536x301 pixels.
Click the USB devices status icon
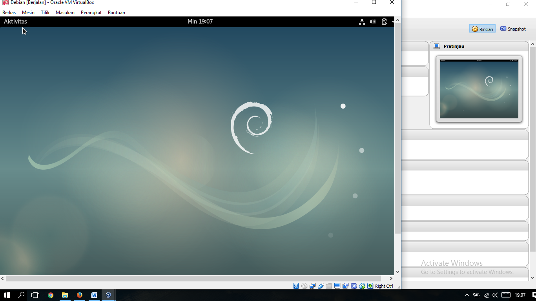coord(354,286)
